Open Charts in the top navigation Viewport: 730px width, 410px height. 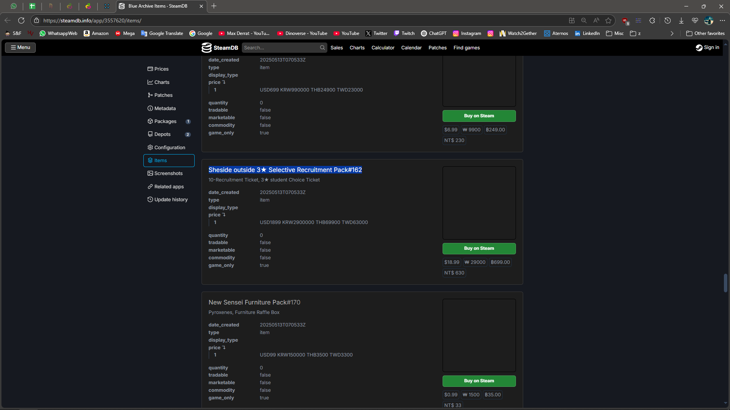(x=357, y=47)
